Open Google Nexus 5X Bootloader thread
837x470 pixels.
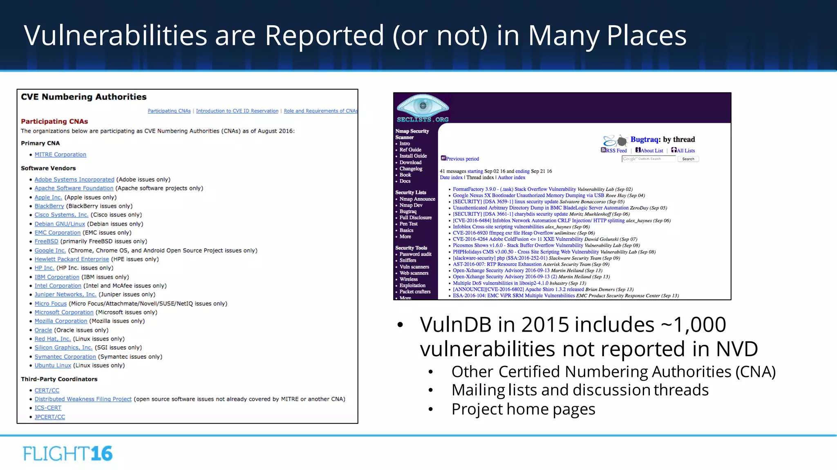pos(528,195)
